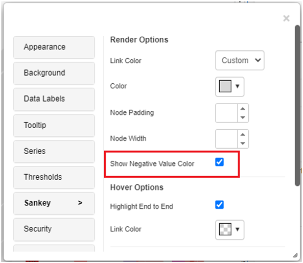Toggle Highlight End to End checkbox

coord(219,205)
